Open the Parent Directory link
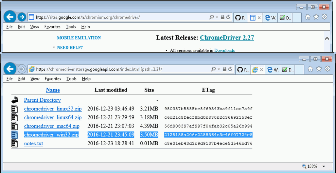 (42, 100)
